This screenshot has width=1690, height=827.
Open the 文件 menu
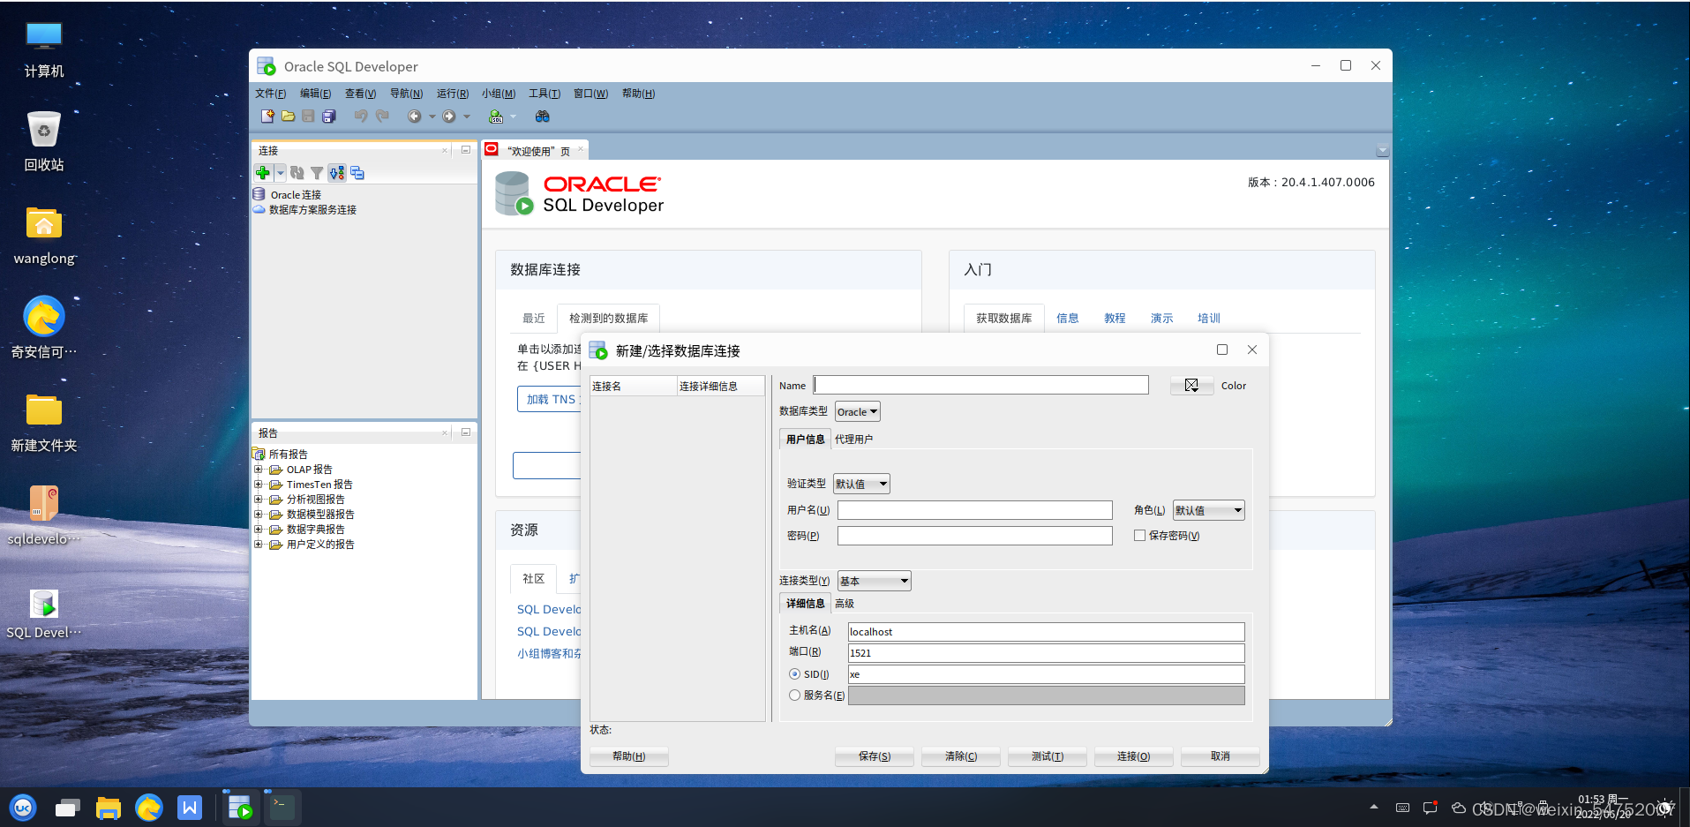[x=270, y=94]
